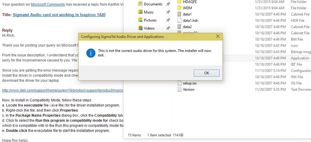Select Videos in Explorer quick access
The image size is (311, 142).
[x=149, y=28]
